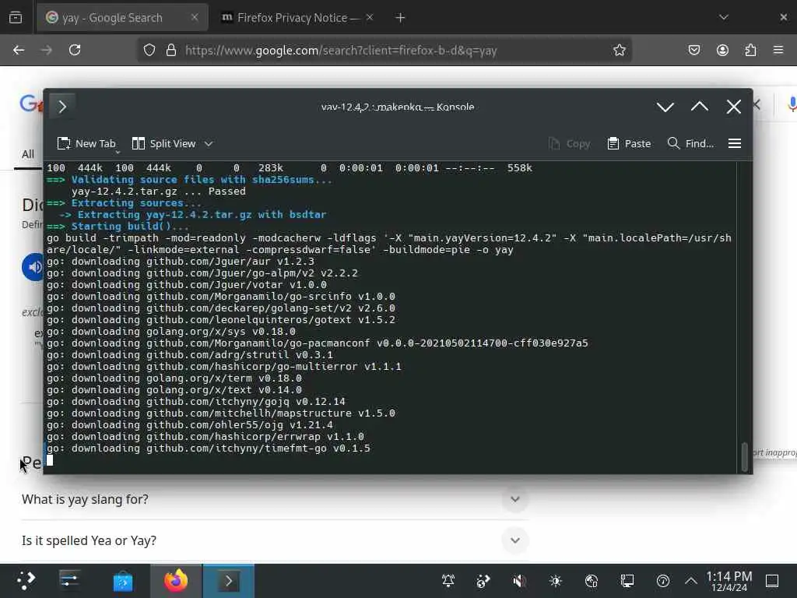Open the list all tabs dropdown
The image size is (797, 598).
724,18
